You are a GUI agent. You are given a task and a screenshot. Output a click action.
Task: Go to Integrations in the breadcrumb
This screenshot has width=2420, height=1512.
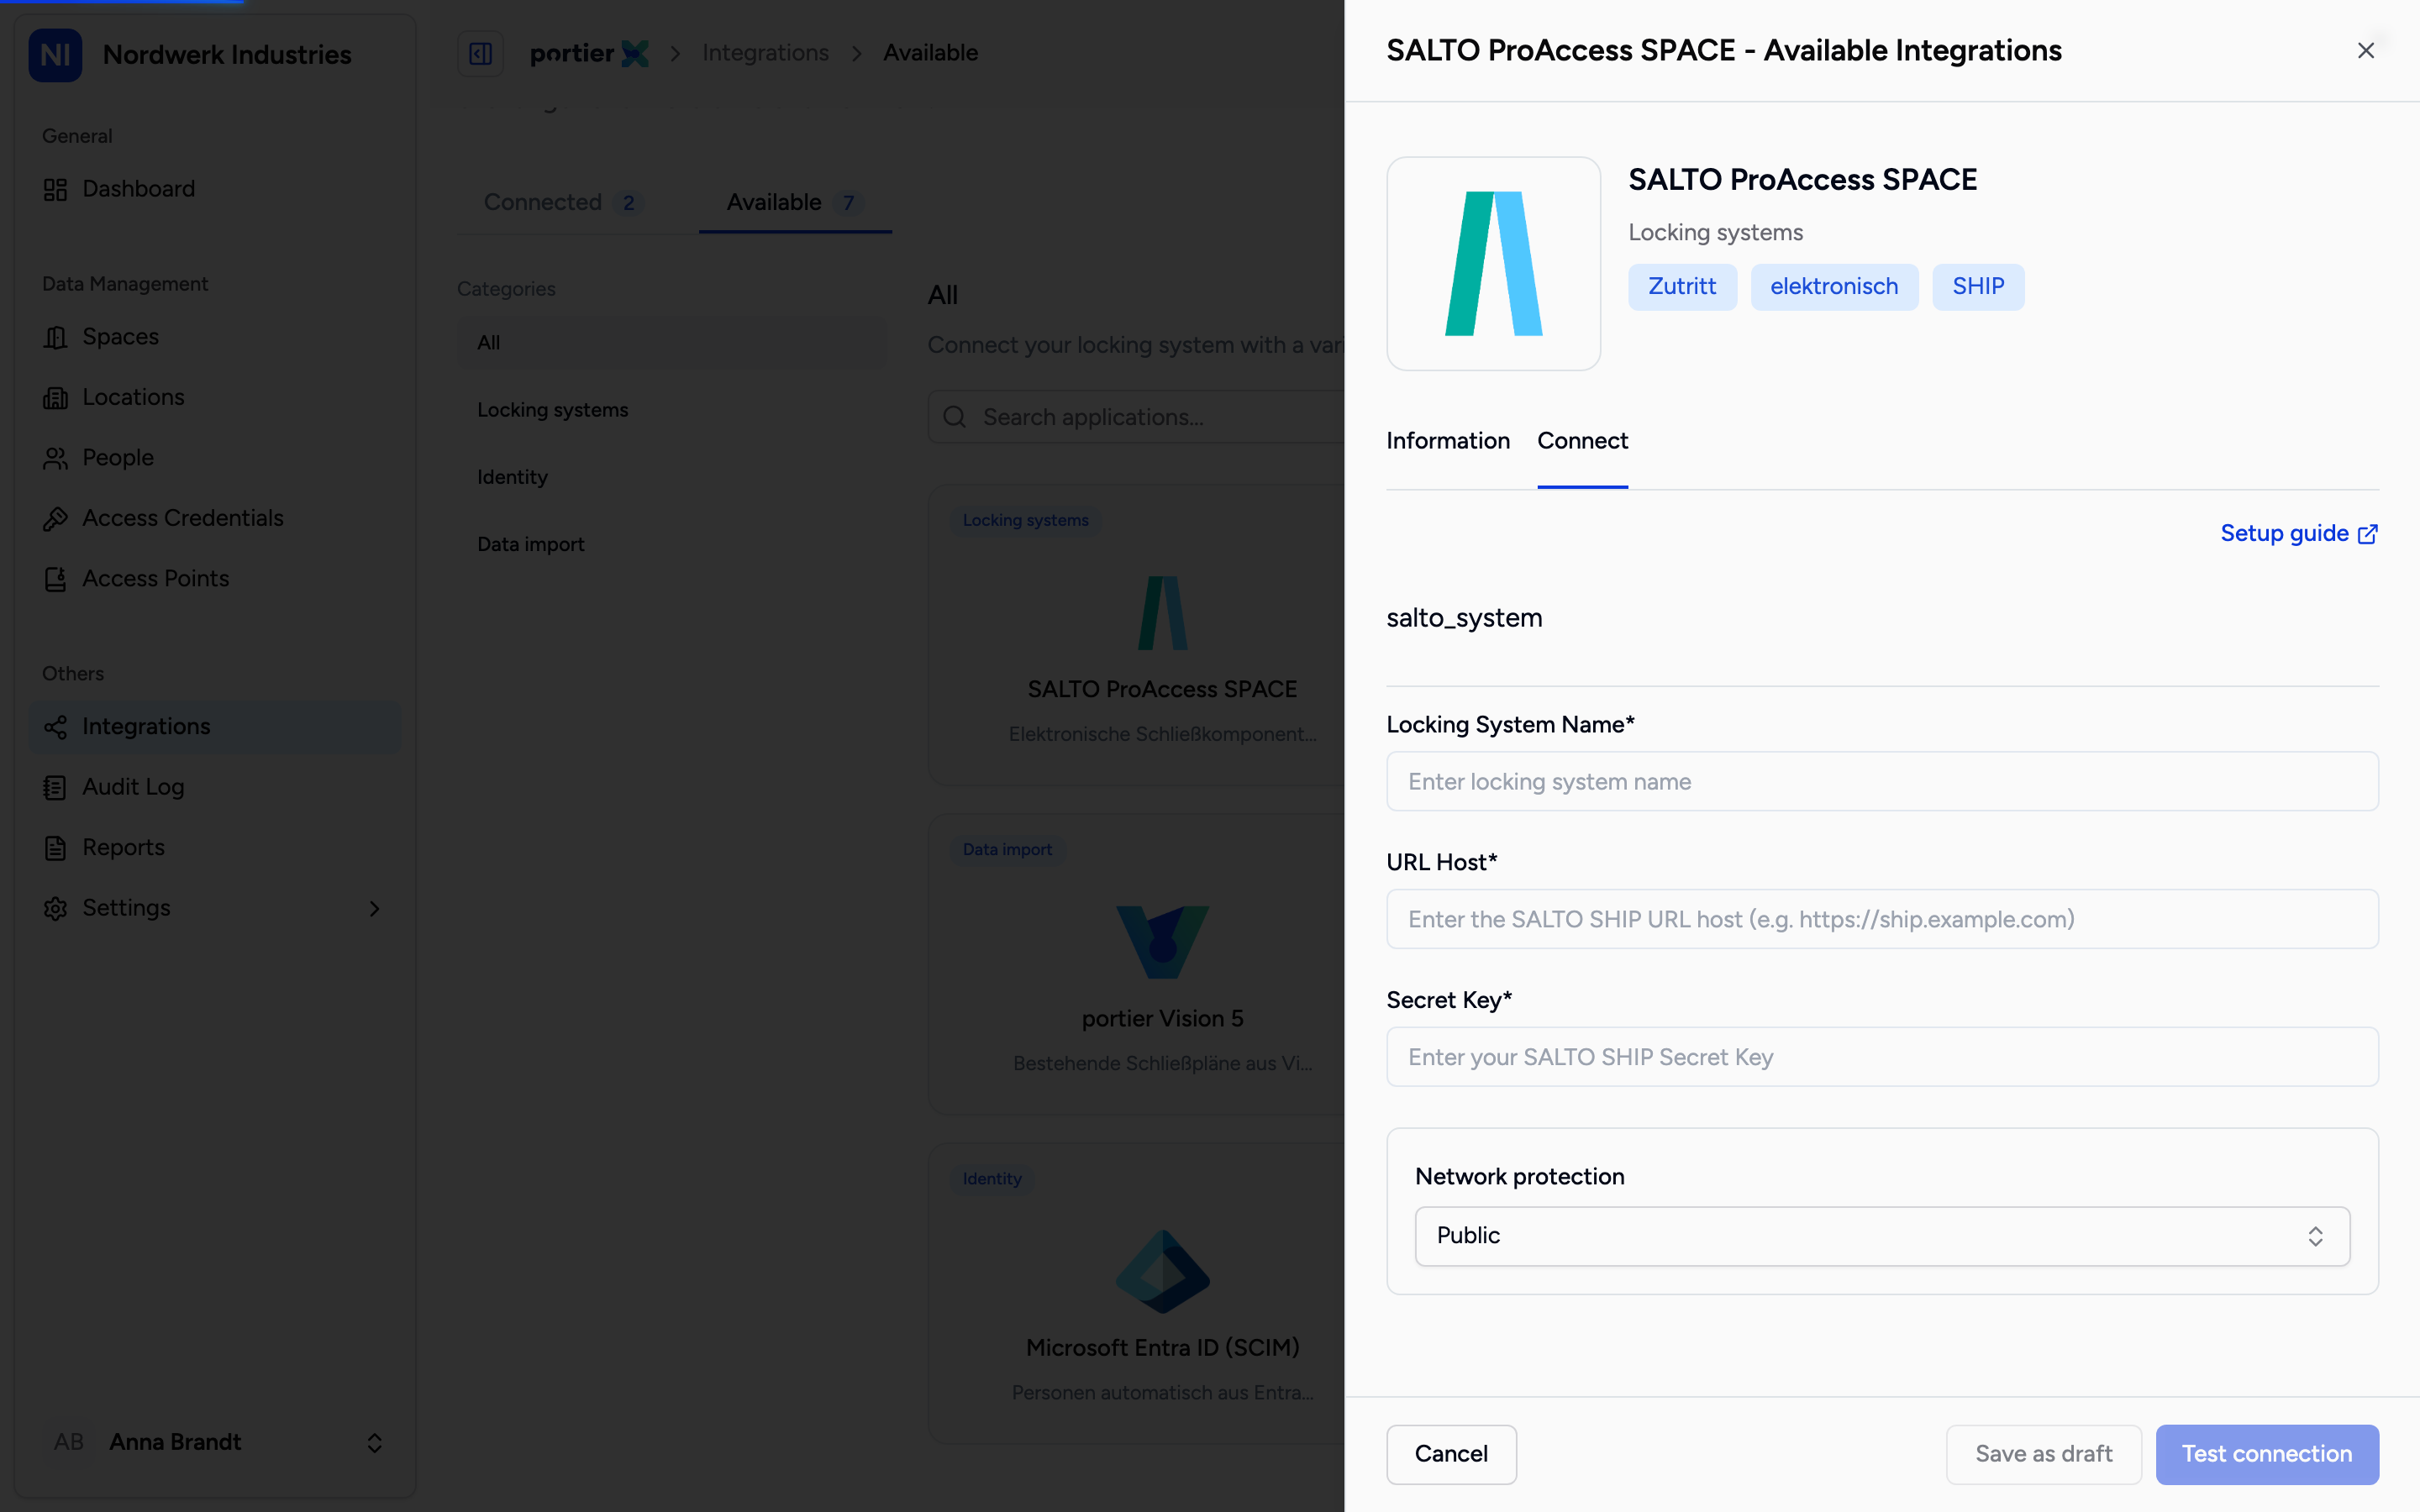click(765, 53)
